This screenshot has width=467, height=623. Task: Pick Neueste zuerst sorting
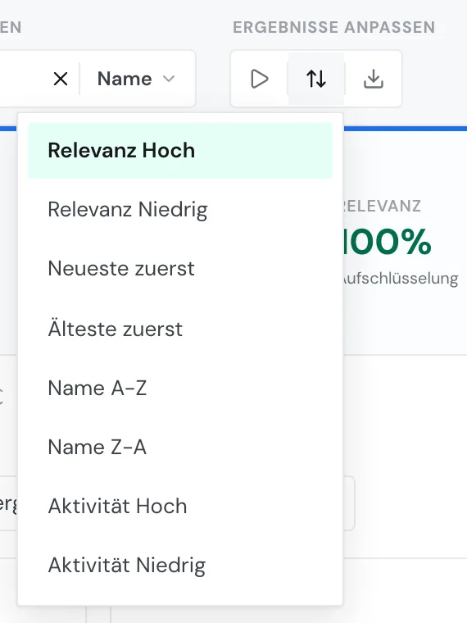(180, 269)
